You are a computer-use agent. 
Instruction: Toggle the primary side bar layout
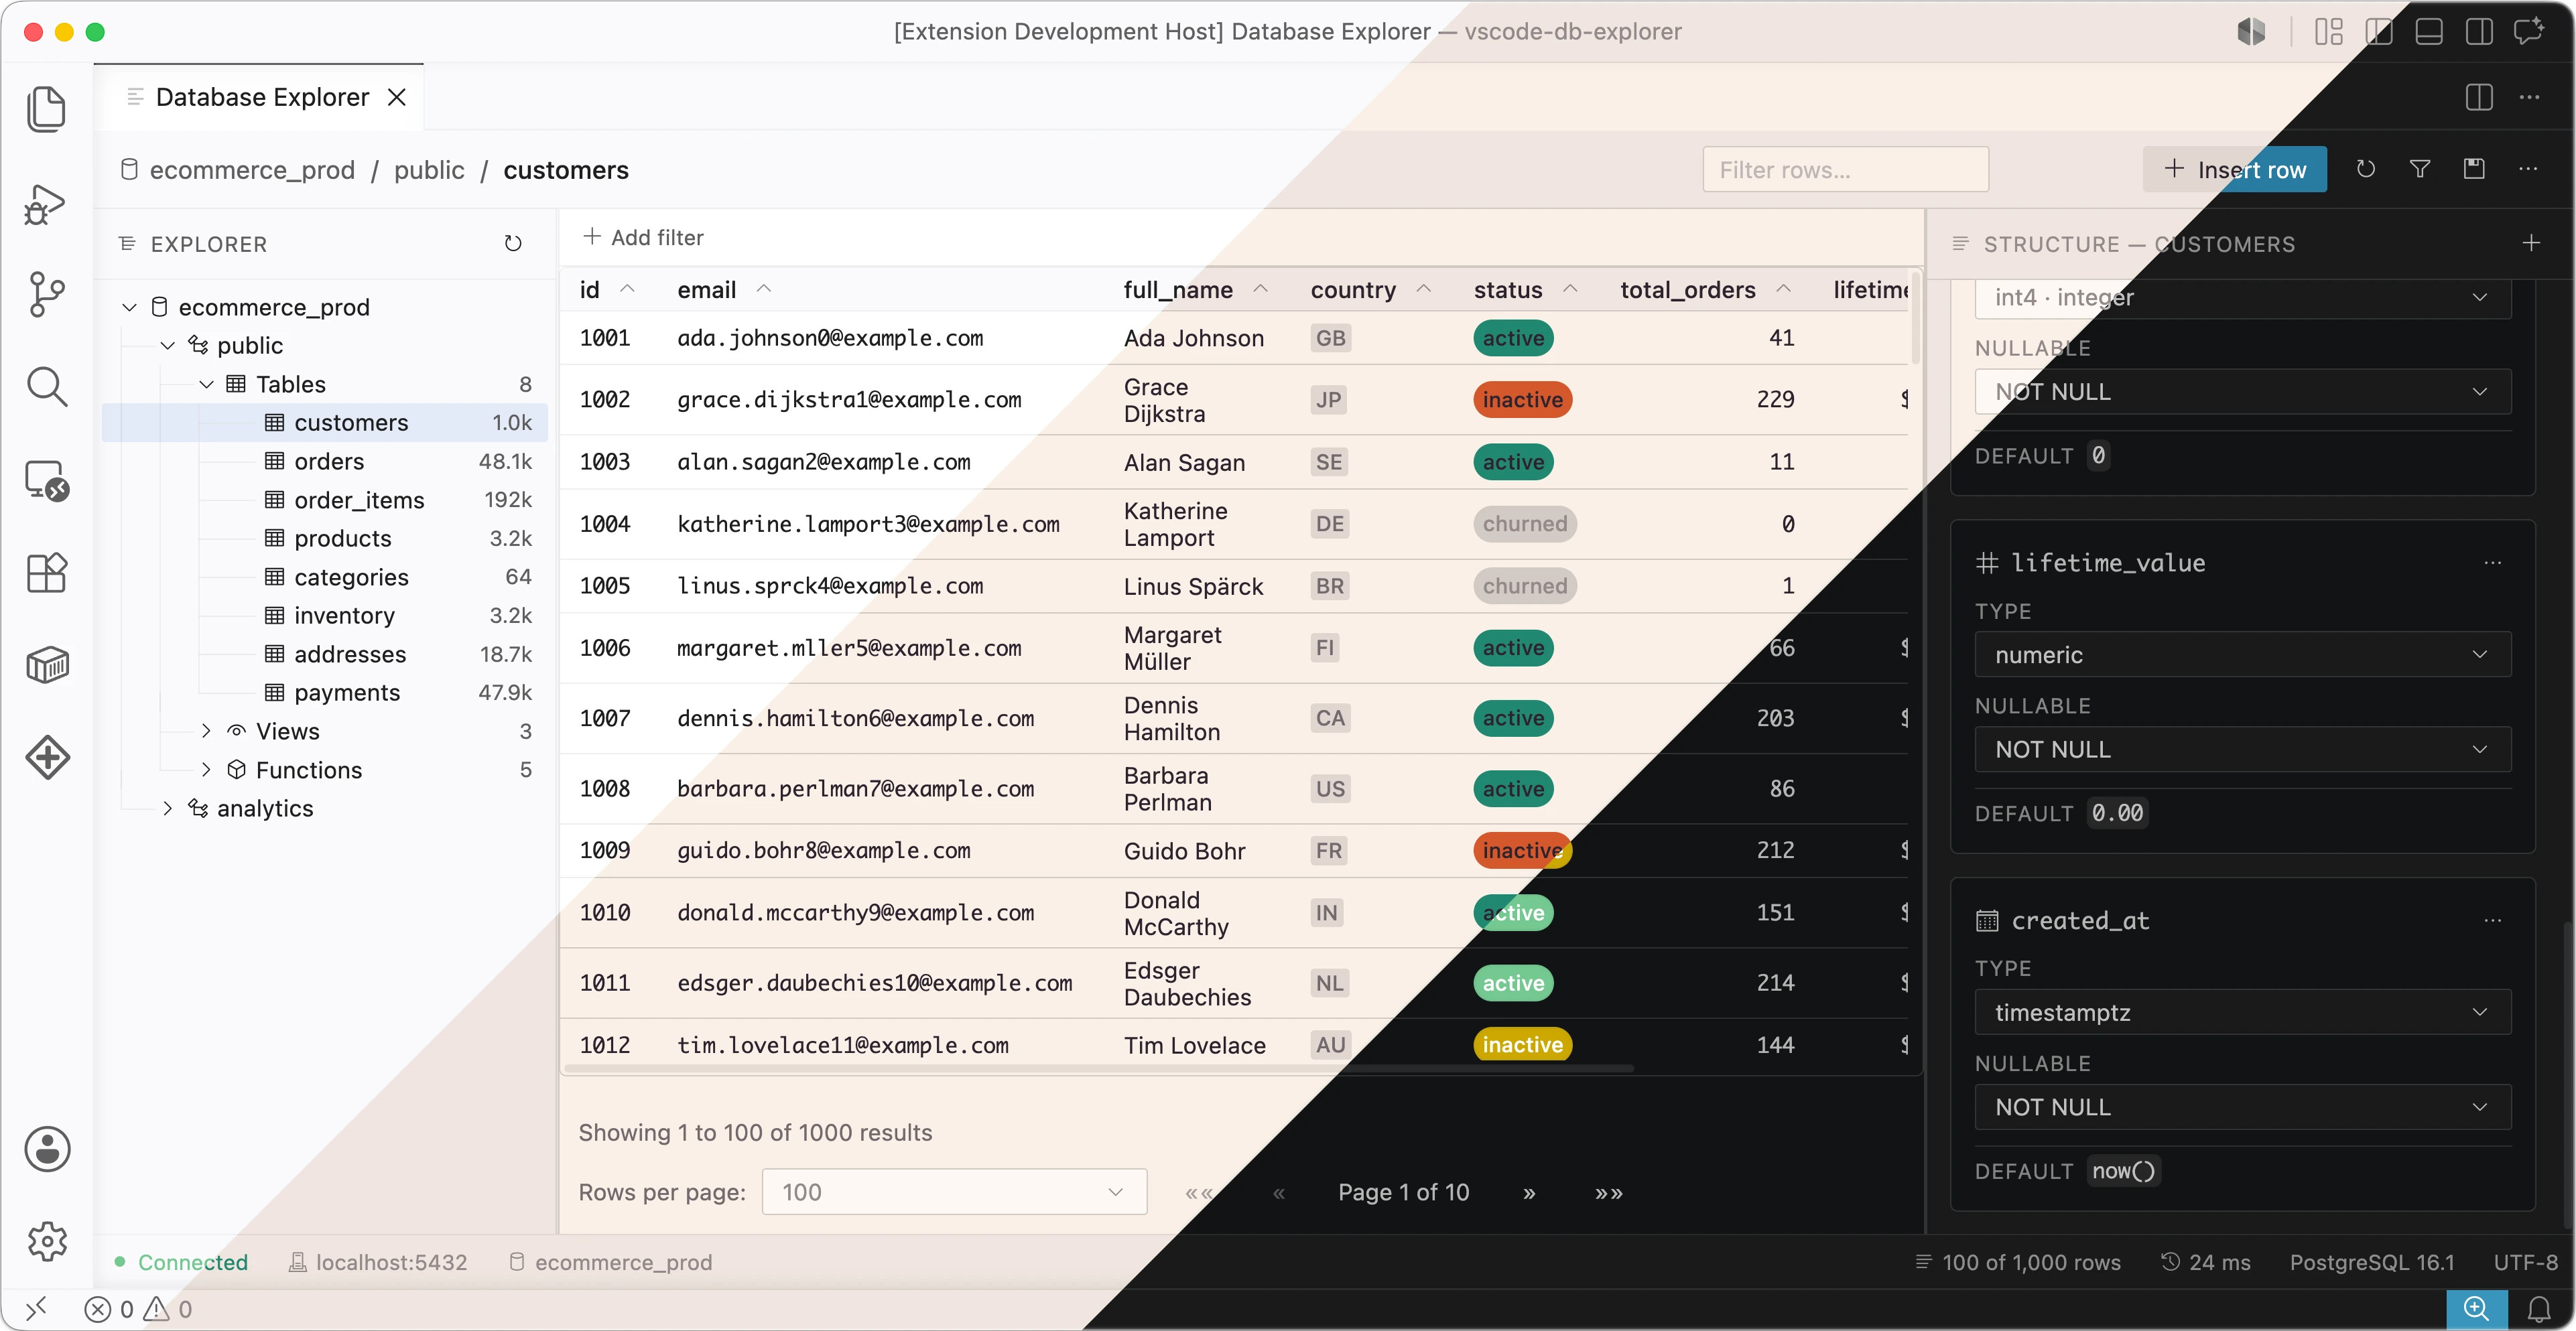(2379, 32)
